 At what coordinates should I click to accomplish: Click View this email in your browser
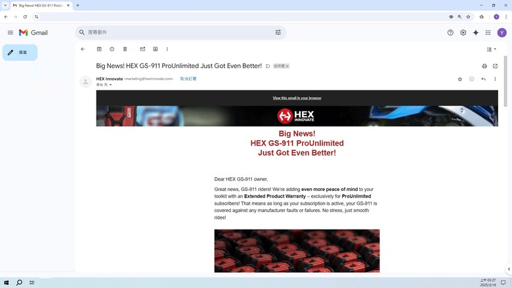pyautogui.click(x=297, y=98)
